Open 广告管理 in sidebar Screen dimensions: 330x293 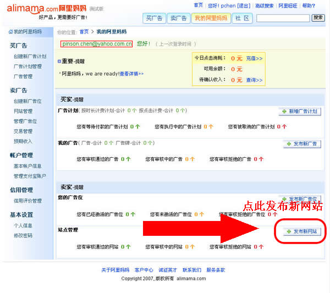coord(23,76)
